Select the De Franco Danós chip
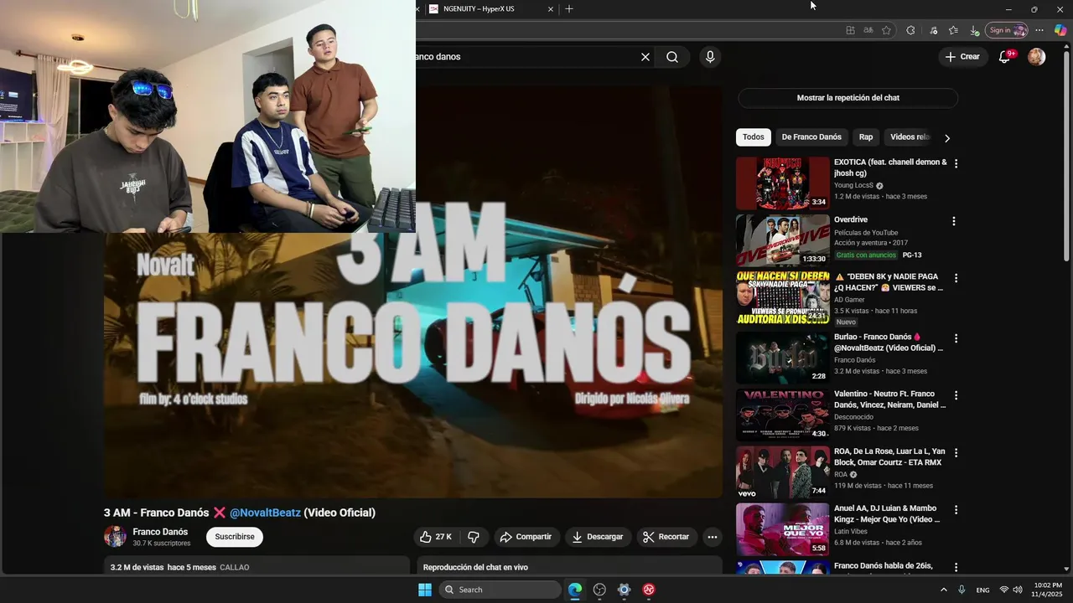The height and width of the screenshot is (603, 1073). pos(811,137)
